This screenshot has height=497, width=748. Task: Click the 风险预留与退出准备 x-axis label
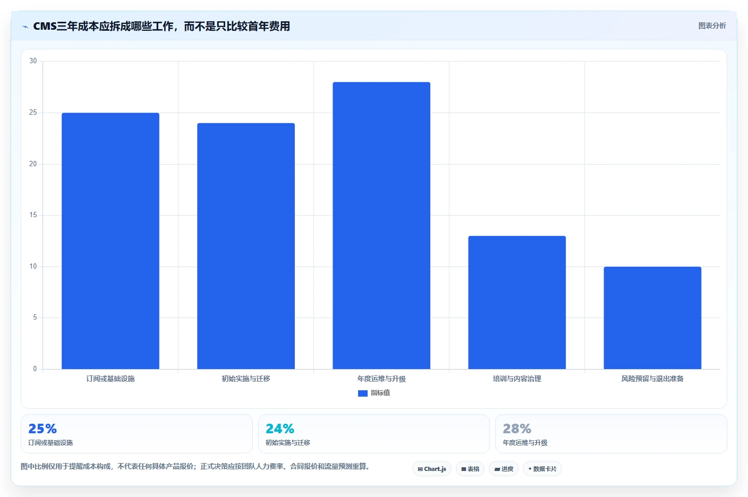click(x=652, y=379)
